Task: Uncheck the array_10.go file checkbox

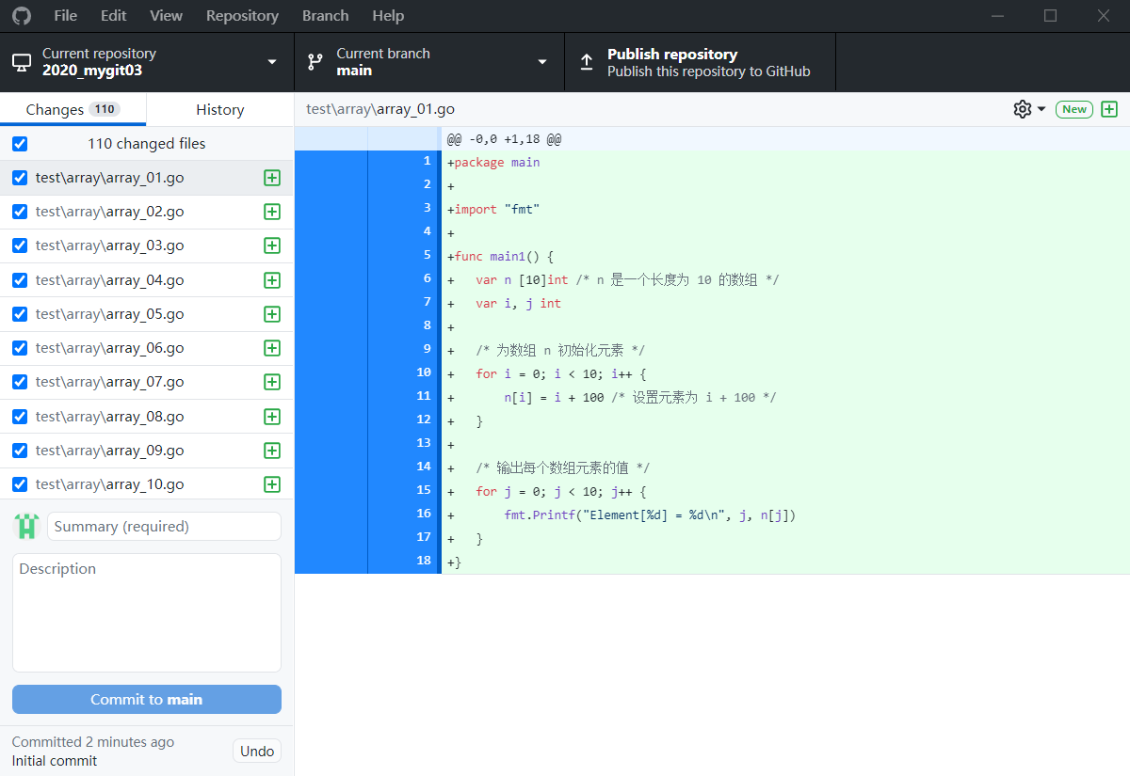Action: click(x=20, y=484)
